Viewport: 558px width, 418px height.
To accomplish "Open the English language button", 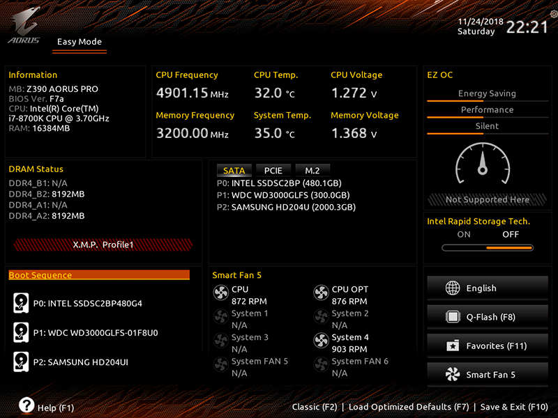I will (x=488, y=288).
